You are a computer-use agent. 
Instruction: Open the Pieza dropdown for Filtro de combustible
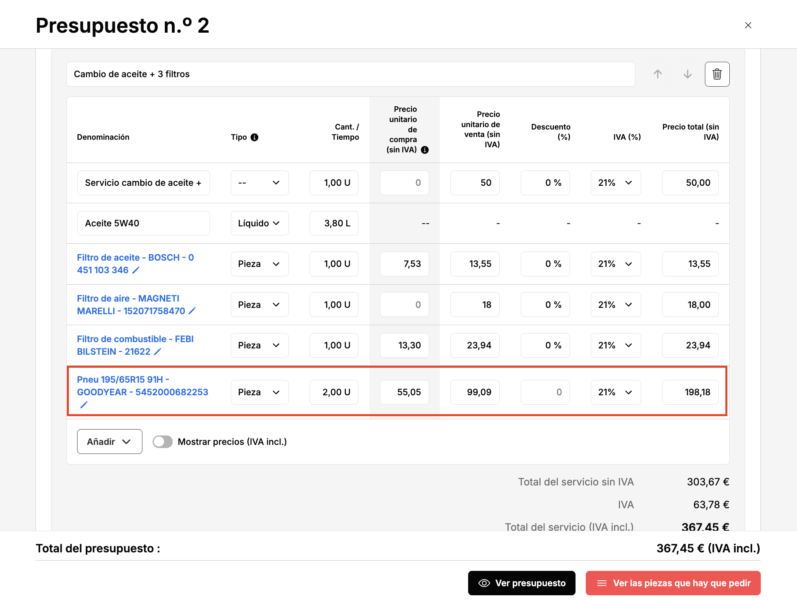coord(260,345)
